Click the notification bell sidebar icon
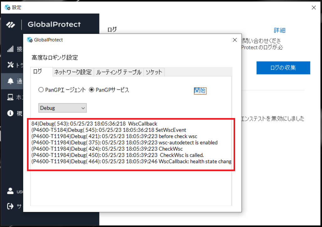 [10, 81]
